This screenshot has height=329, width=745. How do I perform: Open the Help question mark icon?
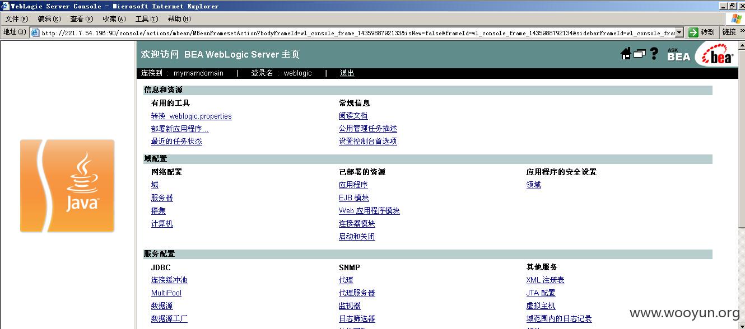click(x=654, y=54)
